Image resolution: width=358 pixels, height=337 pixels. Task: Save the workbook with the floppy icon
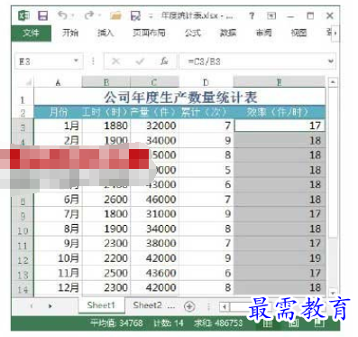pos(42,15)
